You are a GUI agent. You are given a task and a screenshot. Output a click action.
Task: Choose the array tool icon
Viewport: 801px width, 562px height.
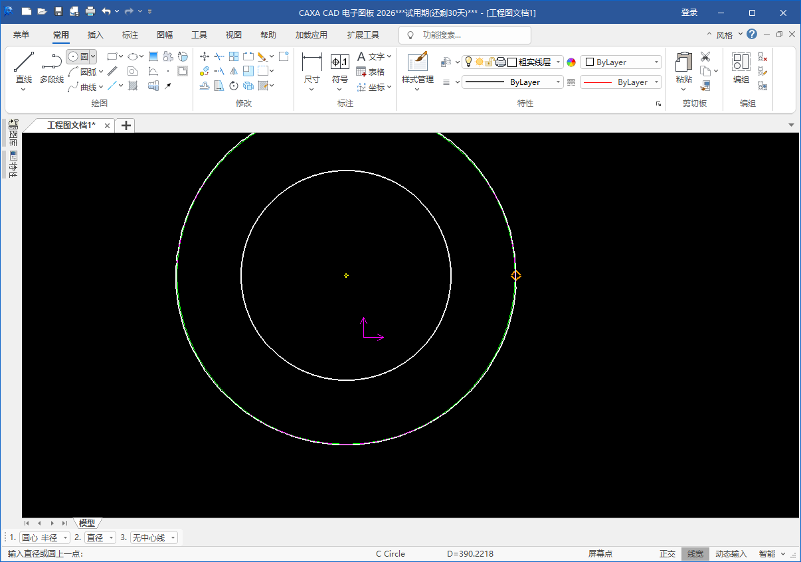click(234, 56)
